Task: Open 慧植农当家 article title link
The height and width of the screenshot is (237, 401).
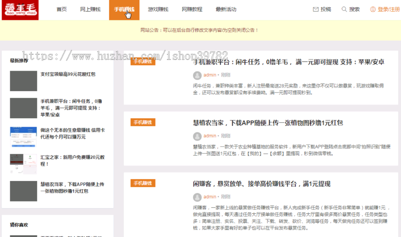Action: (268, 123)
